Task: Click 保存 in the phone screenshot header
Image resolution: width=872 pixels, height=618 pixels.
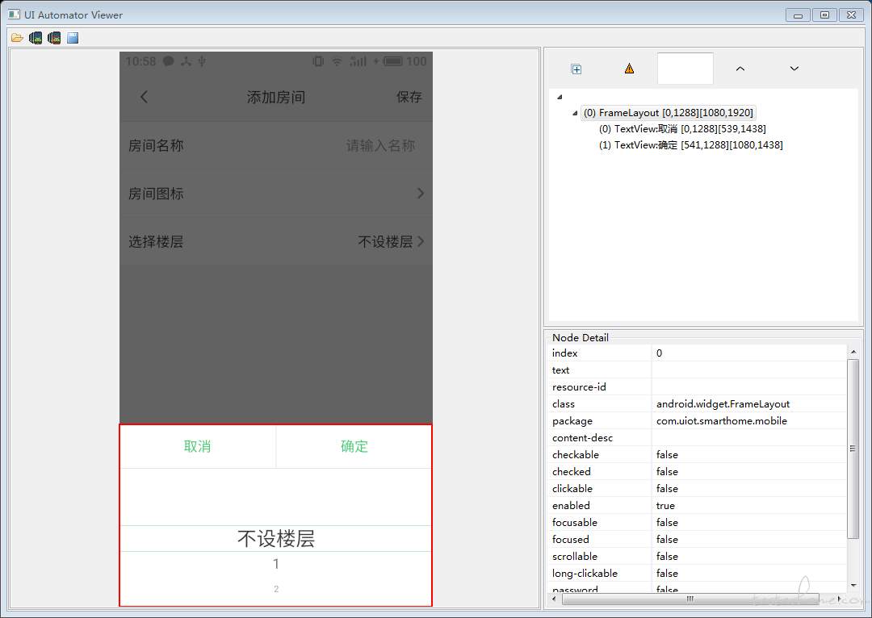Action: 409,97
